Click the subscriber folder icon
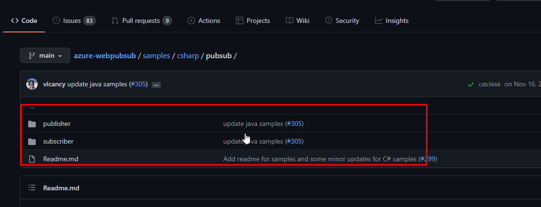 [32, 142]
